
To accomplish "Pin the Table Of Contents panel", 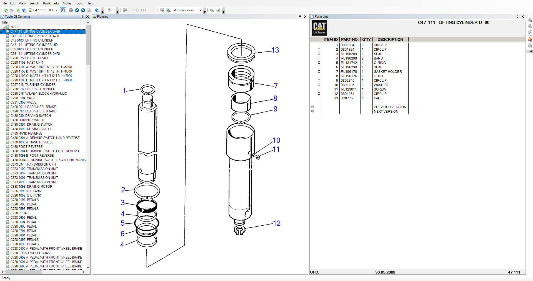I will click(82, 17).
